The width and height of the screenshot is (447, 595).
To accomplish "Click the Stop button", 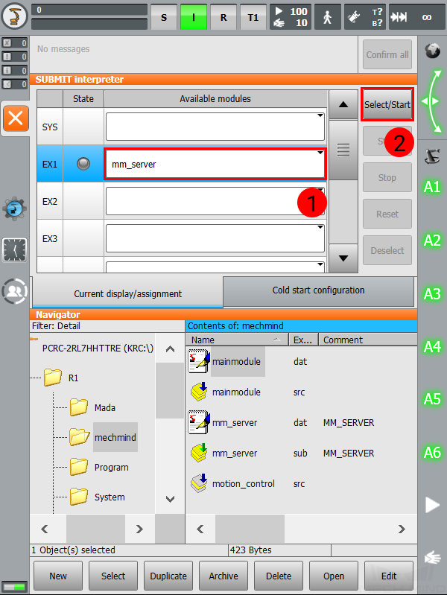I will pyautogui.click(x=387, y=177).
